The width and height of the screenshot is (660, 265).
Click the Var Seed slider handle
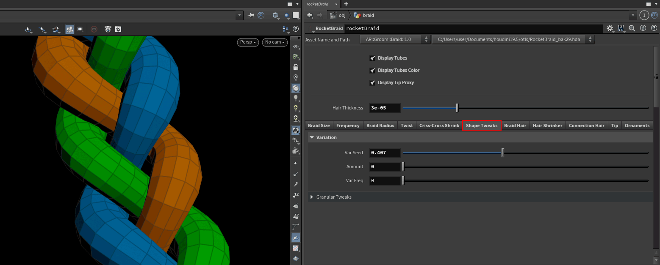click(502, 153)
